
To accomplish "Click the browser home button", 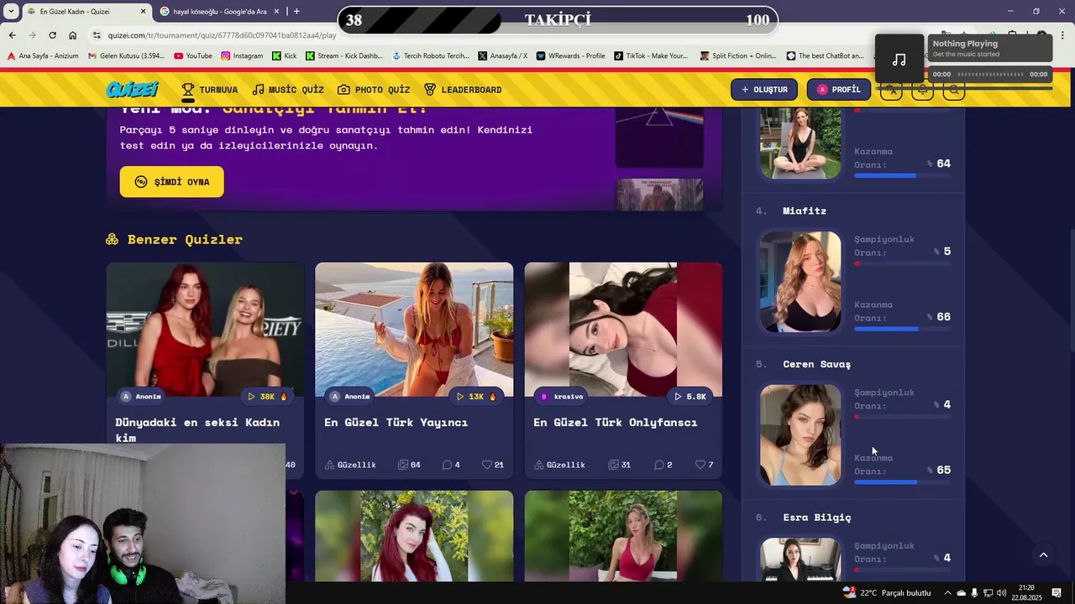I will pos(72,35).
